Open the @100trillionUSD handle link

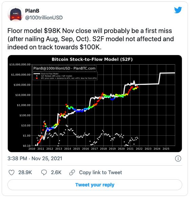click(44, 18)
